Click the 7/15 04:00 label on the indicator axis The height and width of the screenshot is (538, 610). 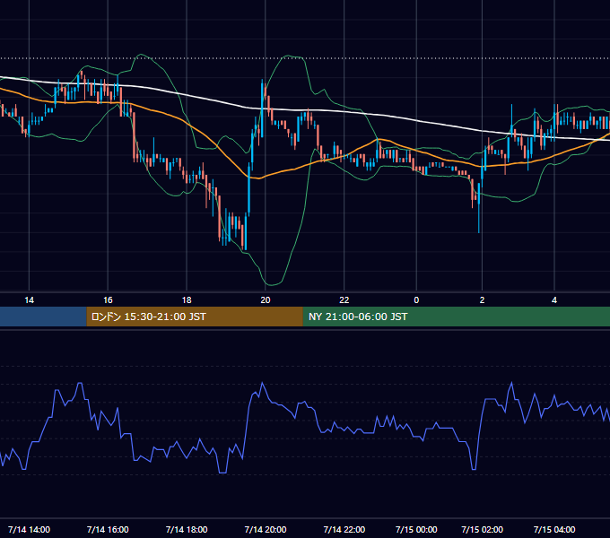pyautogui.click(x=554, y=529)
